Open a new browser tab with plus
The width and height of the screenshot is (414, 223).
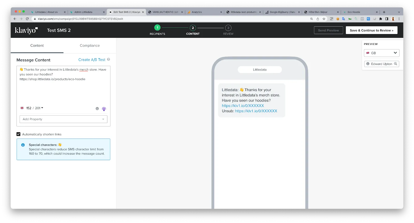384,12
